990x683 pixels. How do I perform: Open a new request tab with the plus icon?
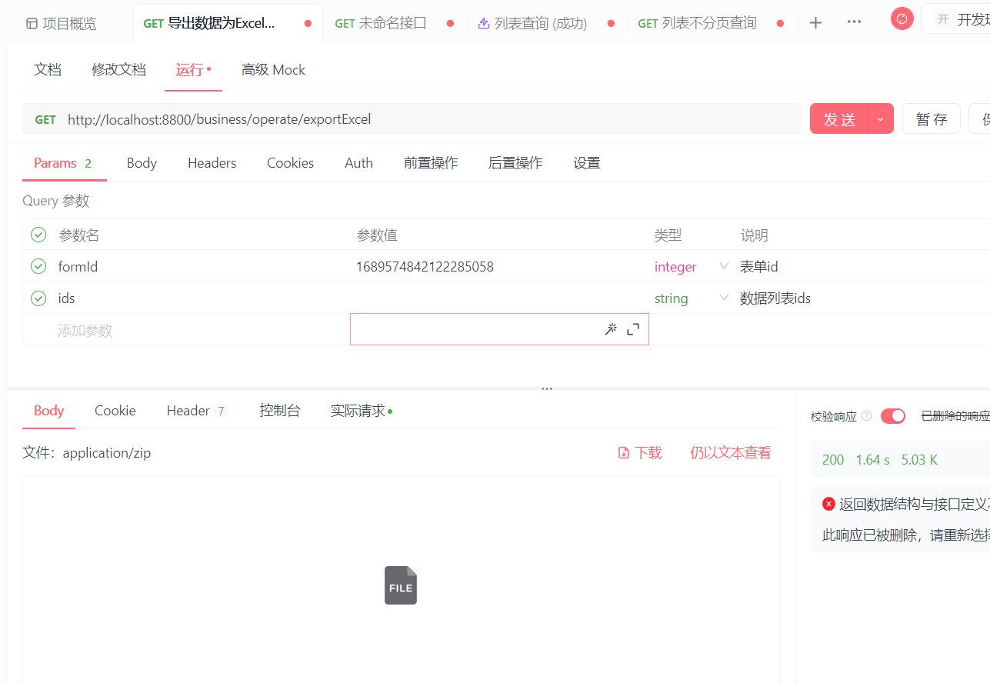815,23
